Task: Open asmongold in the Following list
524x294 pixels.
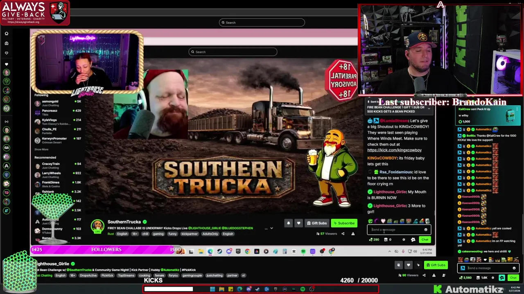Action: (58, 103)
